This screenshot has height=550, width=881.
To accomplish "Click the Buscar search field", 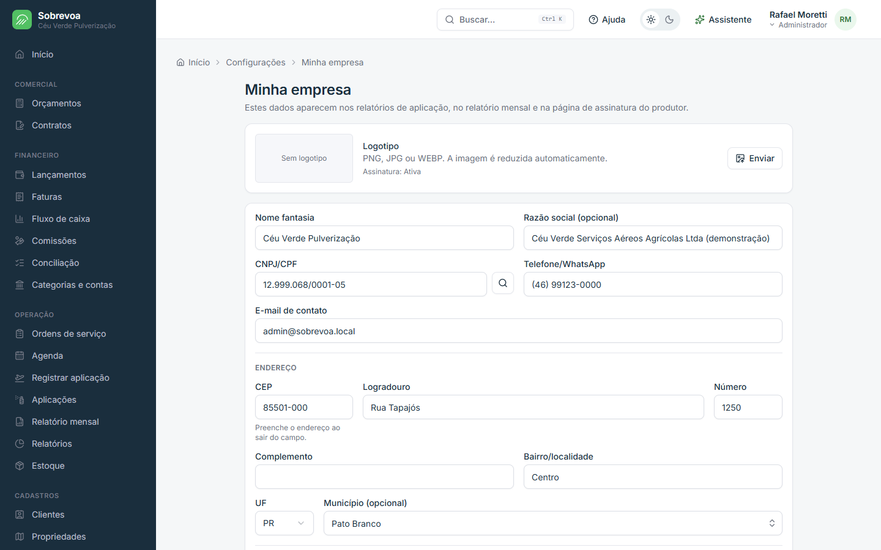I will (505, 20).
